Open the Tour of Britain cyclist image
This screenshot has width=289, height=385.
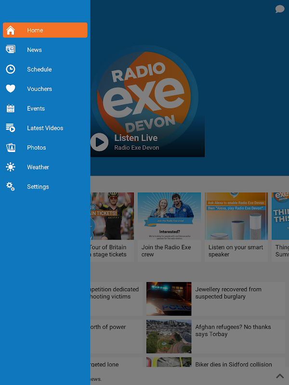pos(112,216)
